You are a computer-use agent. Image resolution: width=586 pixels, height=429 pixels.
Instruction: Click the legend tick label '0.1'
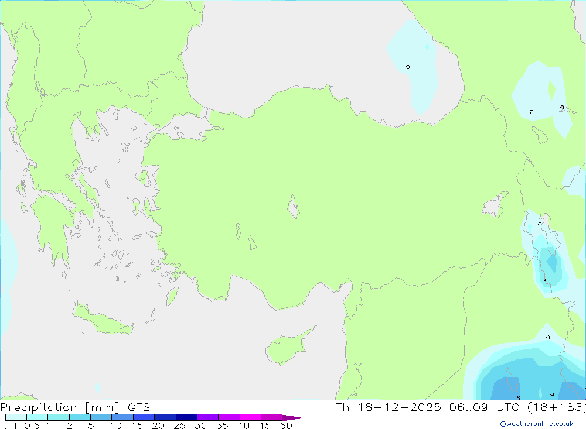click(x=10, y=425)
